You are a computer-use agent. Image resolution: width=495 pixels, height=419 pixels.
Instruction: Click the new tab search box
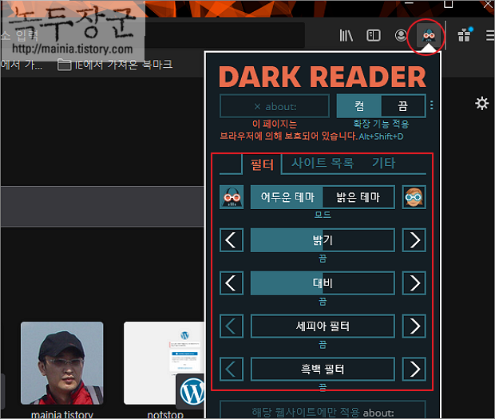click(102, 207)
